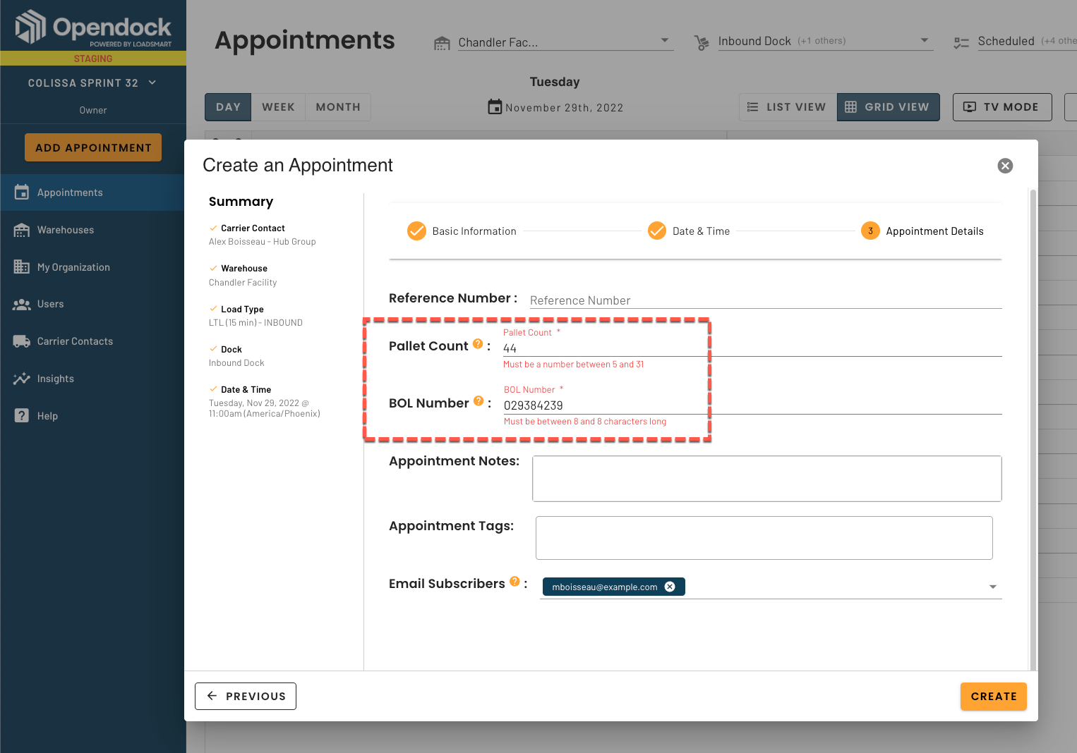Switch to Week view
Viewport: 1077px width, 753px height.
point(278,107)
